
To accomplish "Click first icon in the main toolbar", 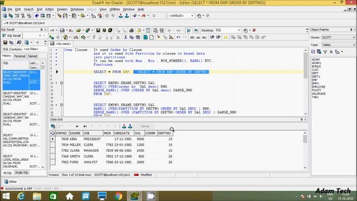I will coord(5,16).
